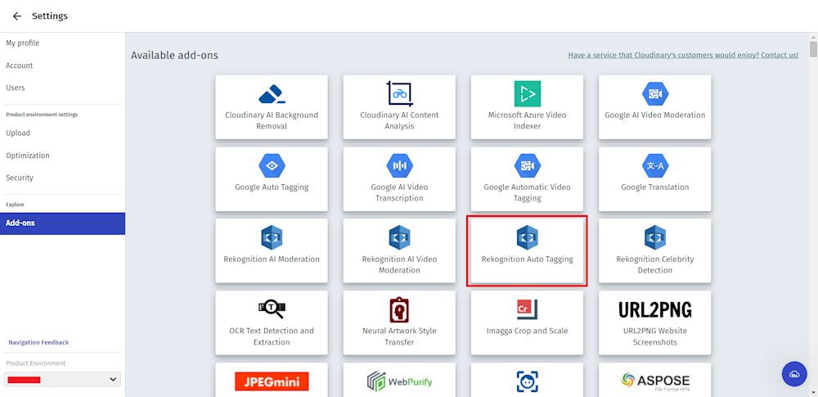Open Rekognition AI Video Moderation label
Viewport: 818px width, 397px height.
point(400,264)
